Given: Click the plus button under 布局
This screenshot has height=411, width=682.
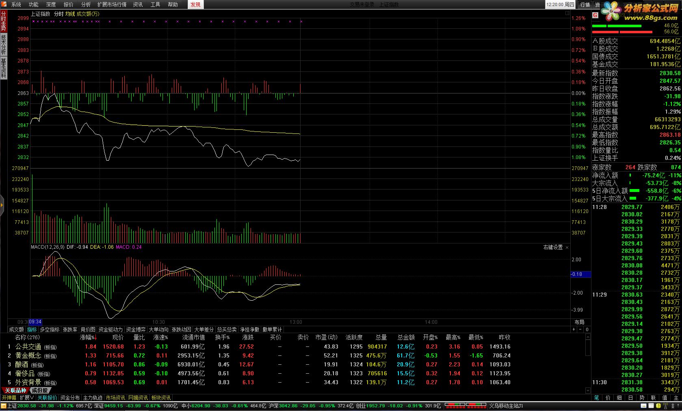Looking at the screenshot, I should tap(574, 329).
